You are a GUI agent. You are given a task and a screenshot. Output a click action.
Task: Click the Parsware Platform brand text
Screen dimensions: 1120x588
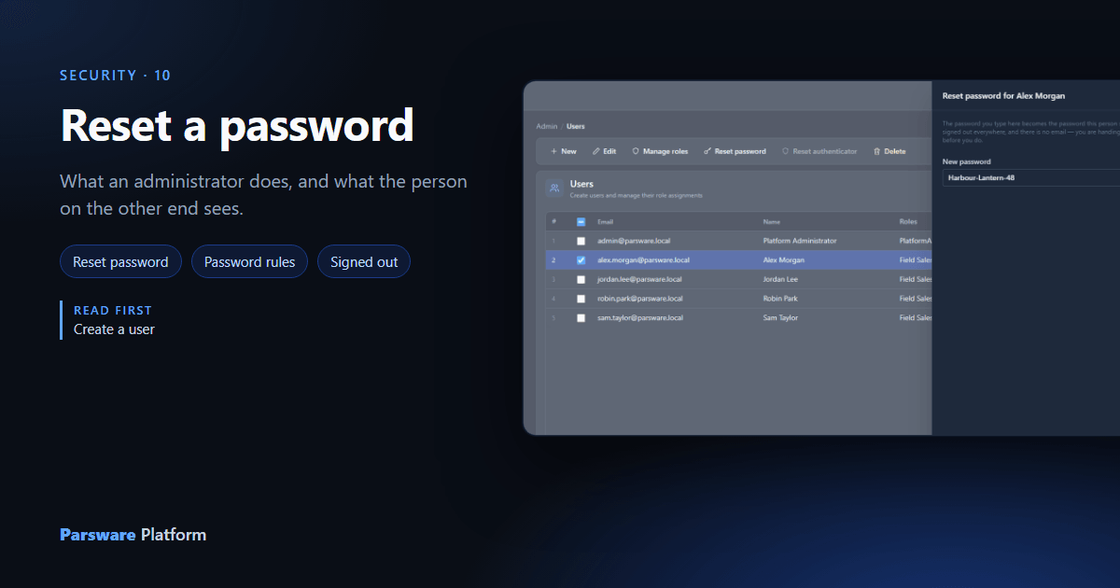[x=133, y=535]
